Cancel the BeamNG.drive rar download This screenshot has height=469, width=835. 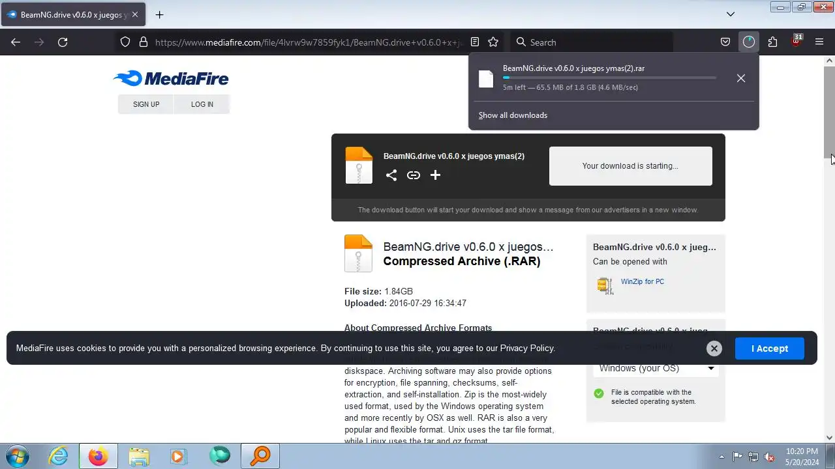click(x=741, y=78)
